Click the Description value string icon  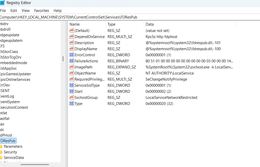[x=72, y=43]
